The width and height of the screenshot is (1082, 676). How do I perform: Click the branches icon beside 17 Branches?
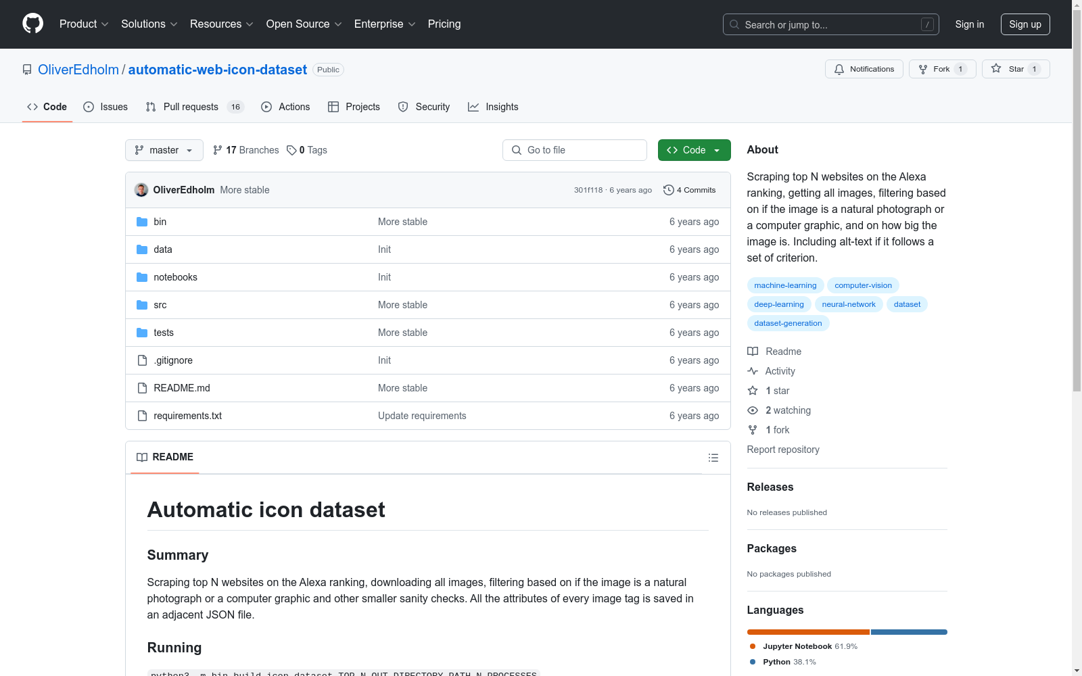(218, 150)
